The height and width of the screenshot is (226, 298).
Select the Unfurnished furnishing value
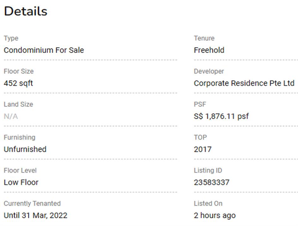pos(25,149)
